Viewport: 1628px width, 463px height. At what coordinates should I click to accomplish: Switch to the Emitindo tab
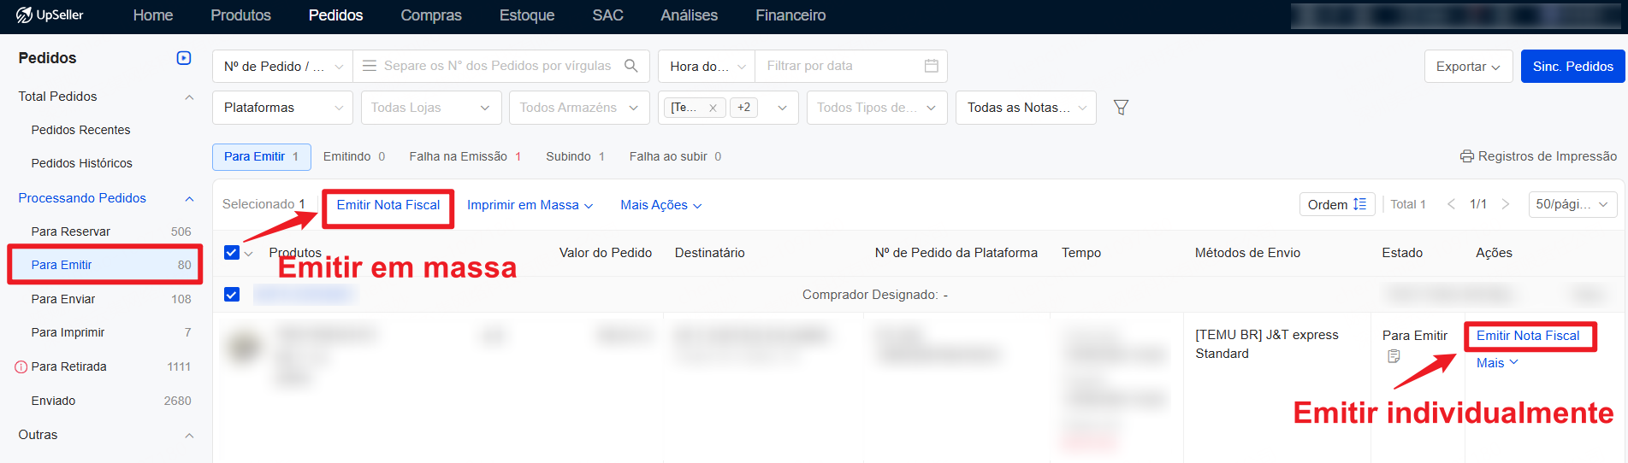(354, 156)
